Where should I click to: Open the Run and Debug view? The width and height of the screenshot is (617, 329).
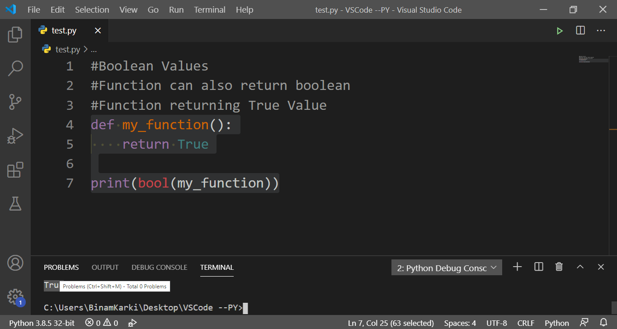coord(15,136)
